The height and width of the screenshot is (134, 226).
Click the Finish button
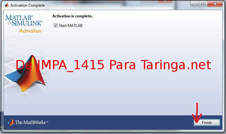pos(207,122)
